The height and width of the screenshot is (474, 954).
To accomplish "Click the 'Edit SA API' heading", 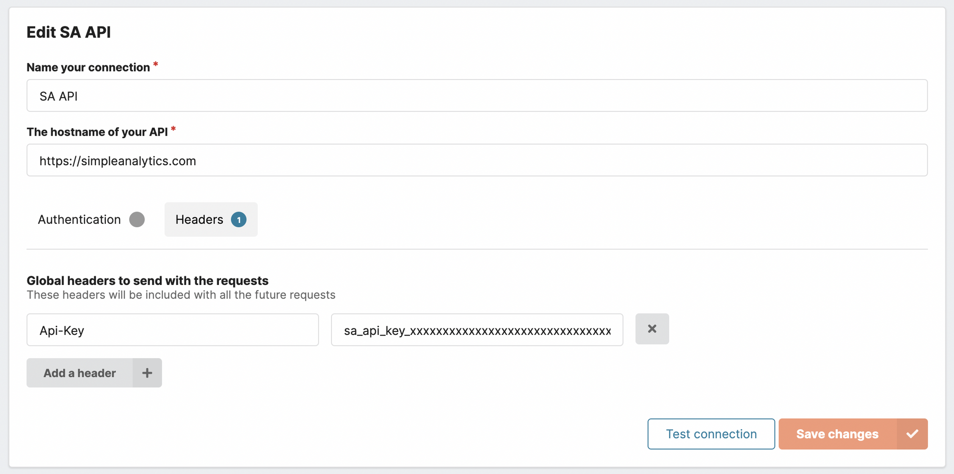I will tap(69, 32).
